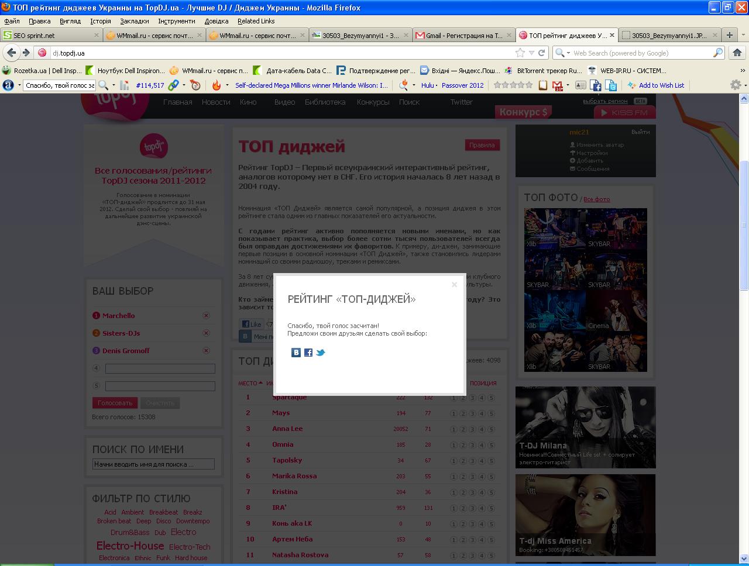Go back to the previous page
Image resolution: width=749 pixels, height=566 pixels.
tap(11, 53)
